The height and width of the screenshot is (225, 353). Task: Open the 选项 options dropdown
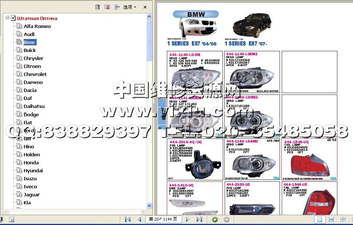tap(129, 7)
